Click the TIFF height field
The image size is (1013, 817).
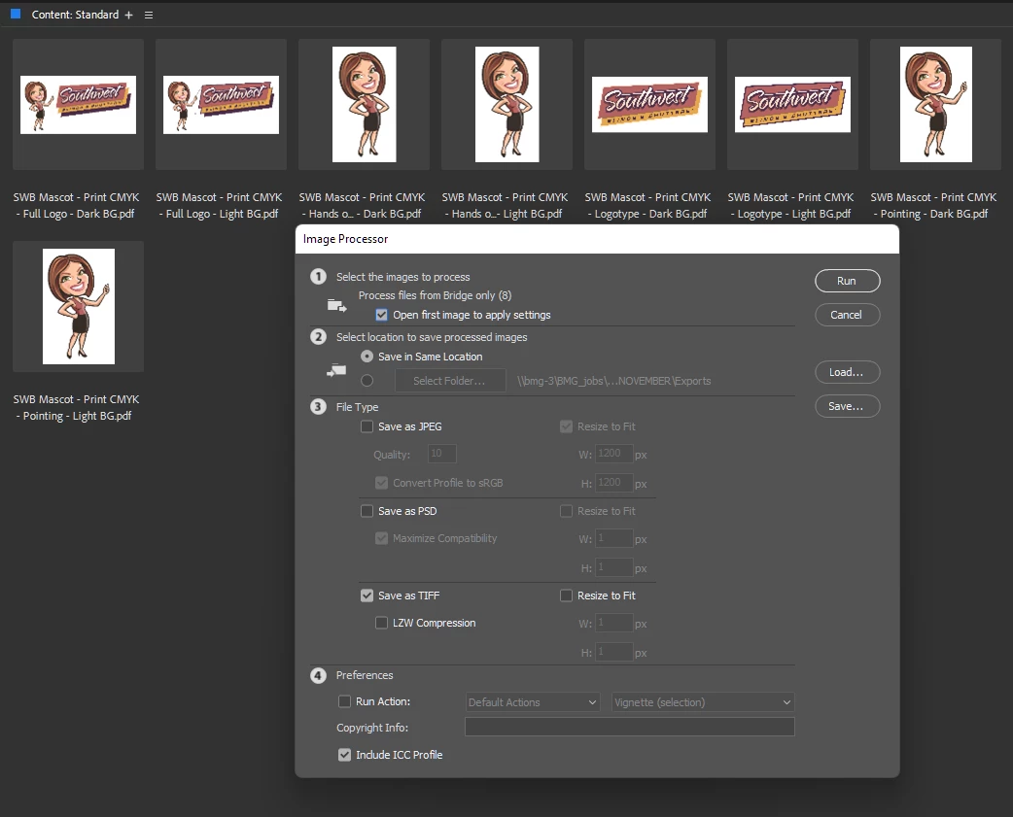tap(613, 652)
